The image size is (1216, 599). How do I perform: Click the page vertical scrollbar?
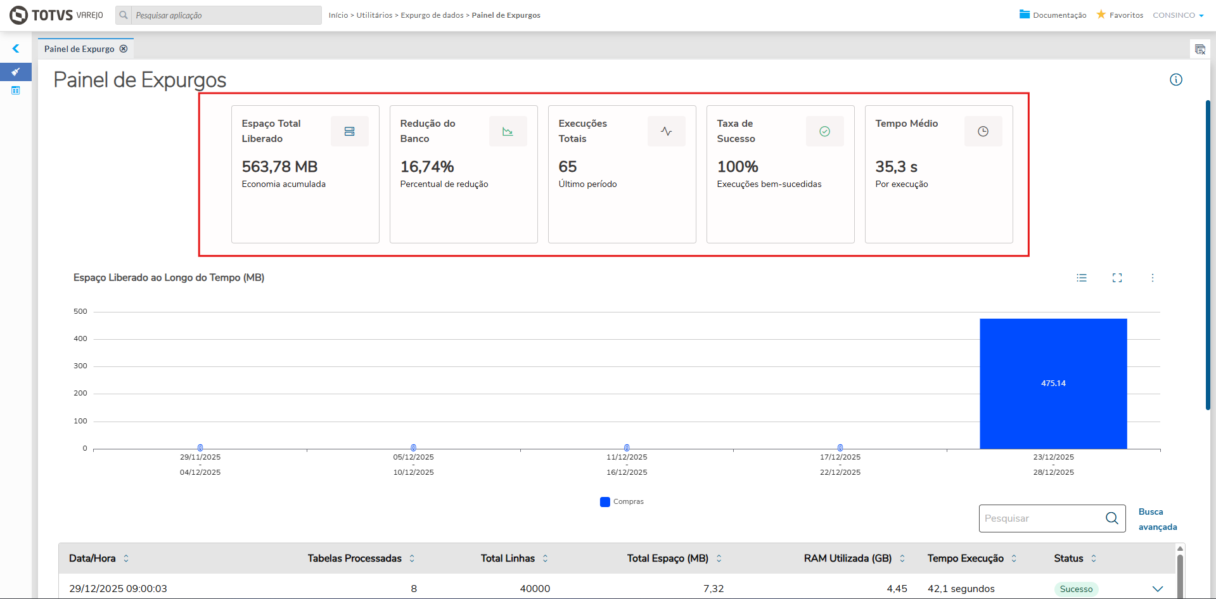(1208, 255)
